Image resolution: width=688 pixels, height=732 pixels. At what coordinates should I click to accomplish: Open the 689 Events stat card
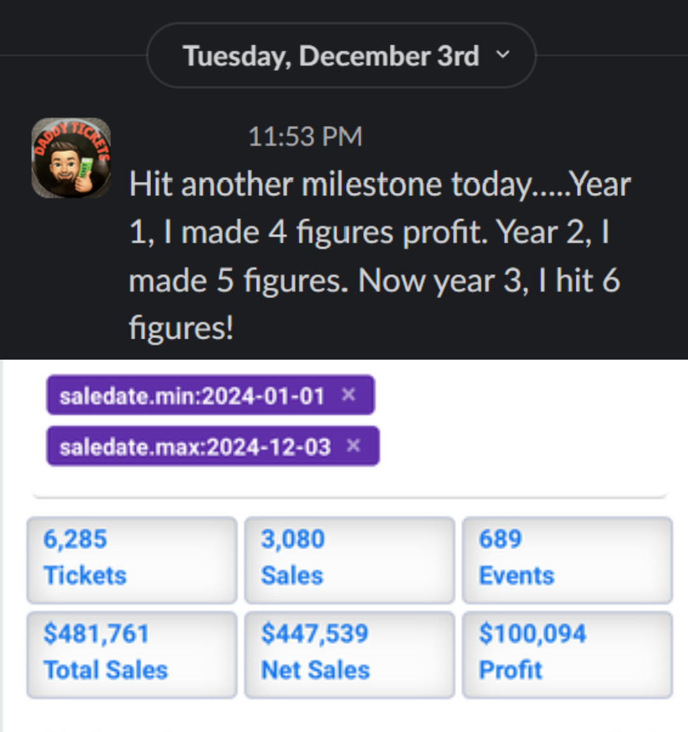[x=567, y=560]
